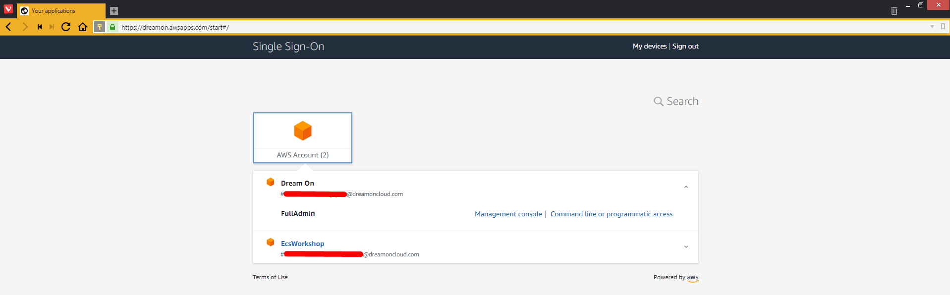Screen dimensions: 950x295
Task: Open Command line or programmatic access
Action: [612, 214]
